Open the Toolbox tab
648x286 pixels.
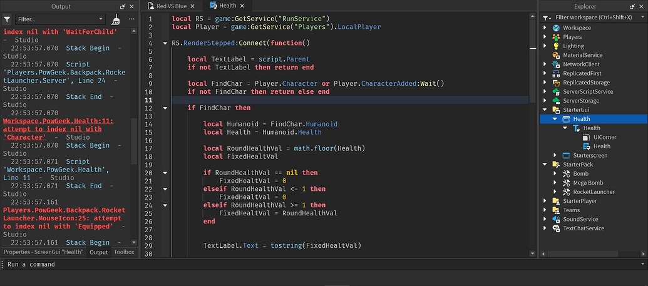pos(124,252)
